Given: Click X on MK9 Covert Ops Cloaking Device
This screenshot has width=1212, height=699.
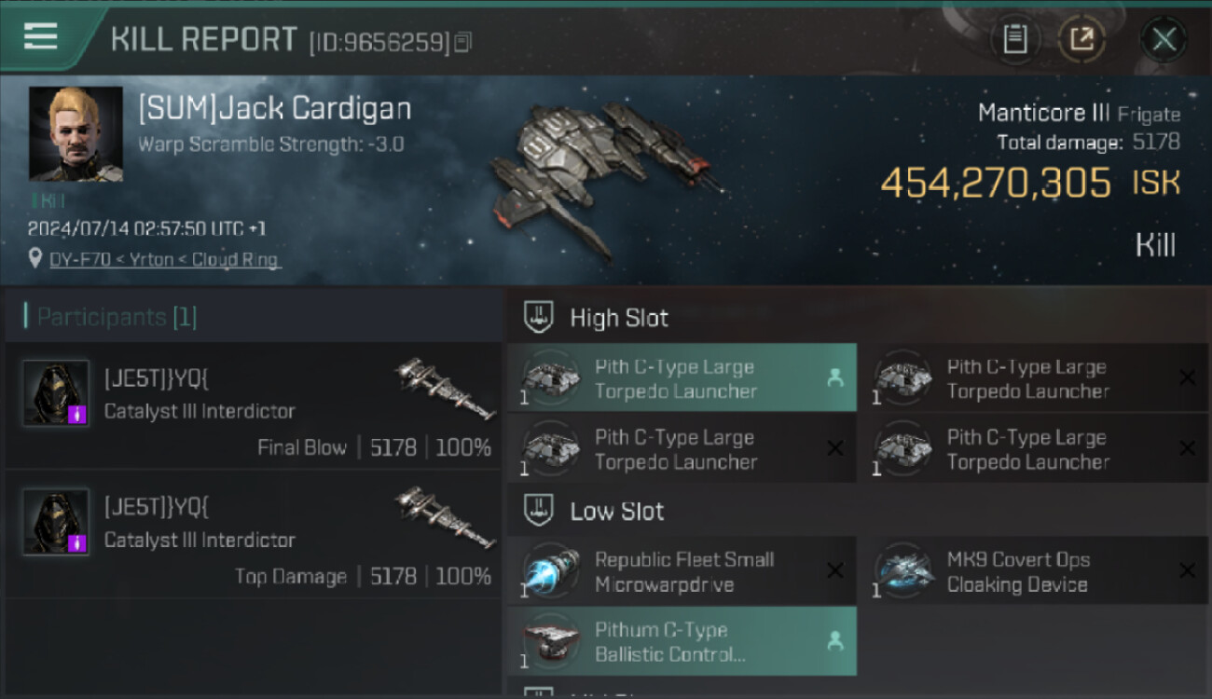Looking at the screenshot, I should coord(1187,570).
